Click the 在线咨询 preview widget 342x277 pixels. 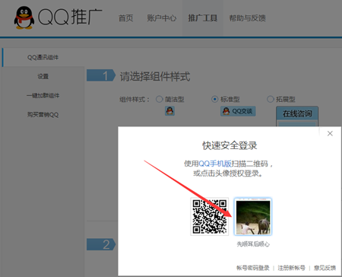[297, 116]
